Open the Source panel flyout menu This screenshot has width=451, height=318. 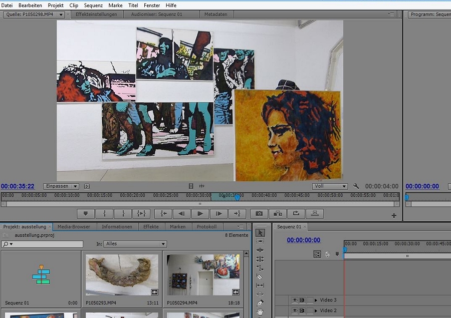click(x=391, y=14)
